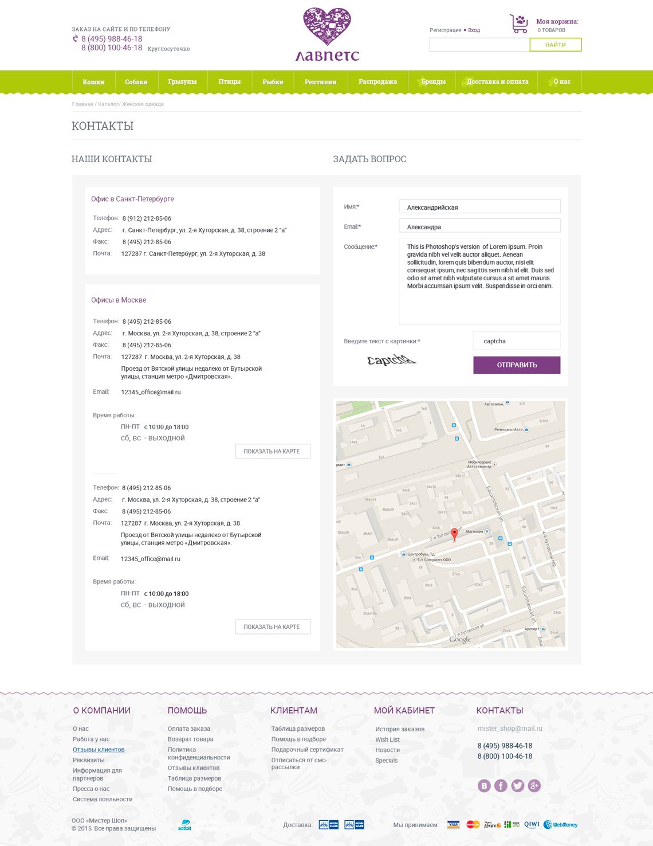Click the sotbit logo in footer
Viewport: 653px width, 846px height.
pos(184,825)
